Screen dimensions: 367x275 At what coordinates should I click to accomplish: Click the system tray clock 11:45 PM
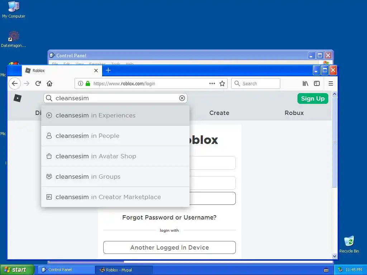(x=354, y=270)
